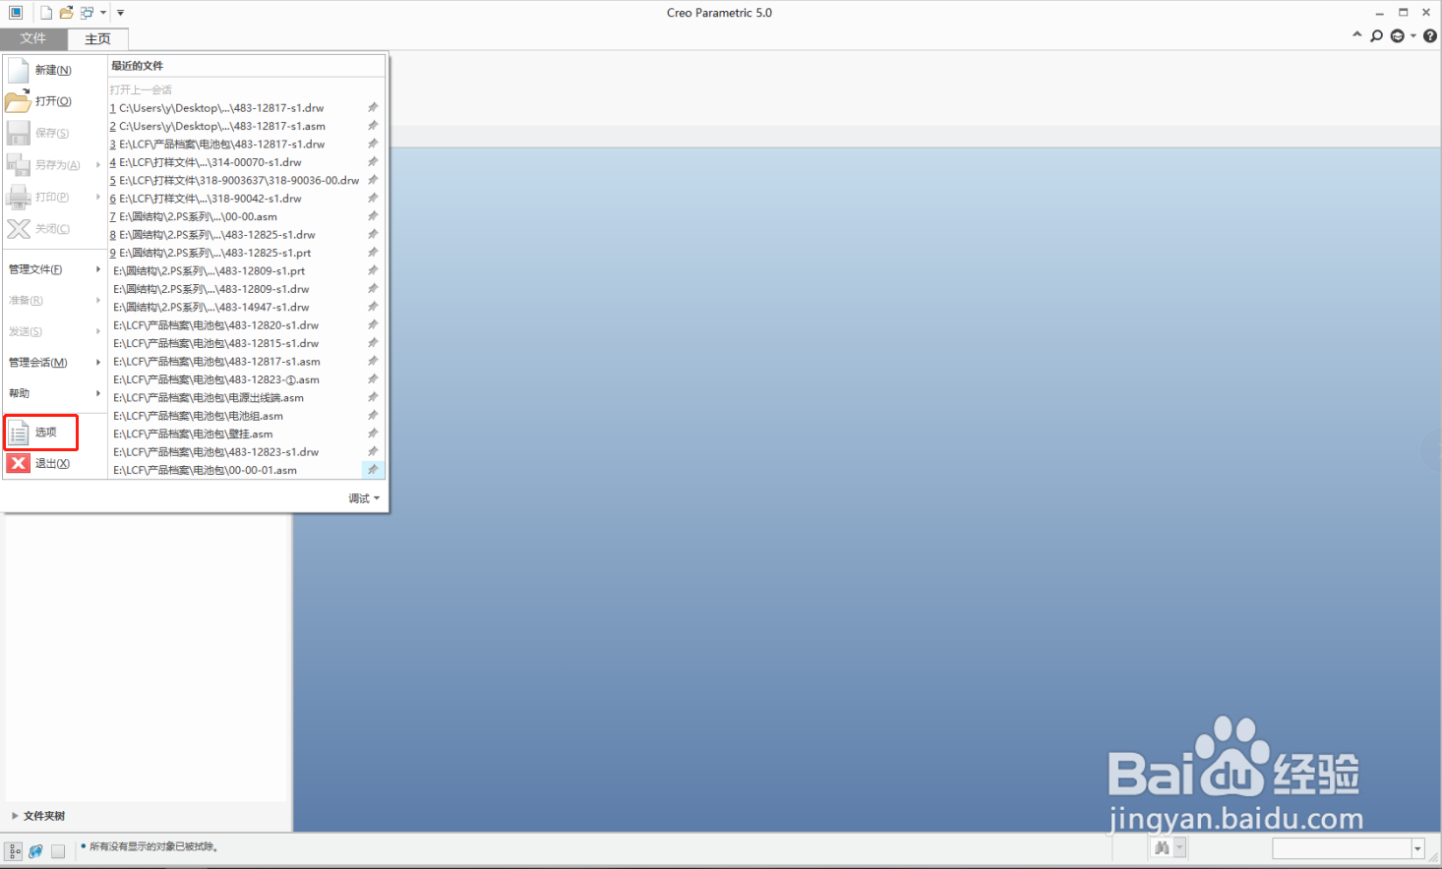Open recent file 电池包\电源出线端.asm
Screen dimensions: 1442x869
coord(209,398)
